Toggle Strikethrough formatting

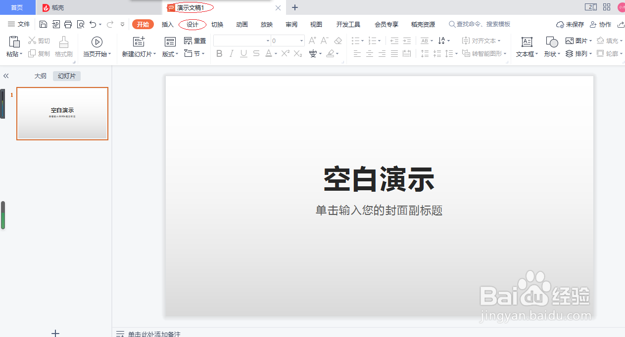pos(256,53)
